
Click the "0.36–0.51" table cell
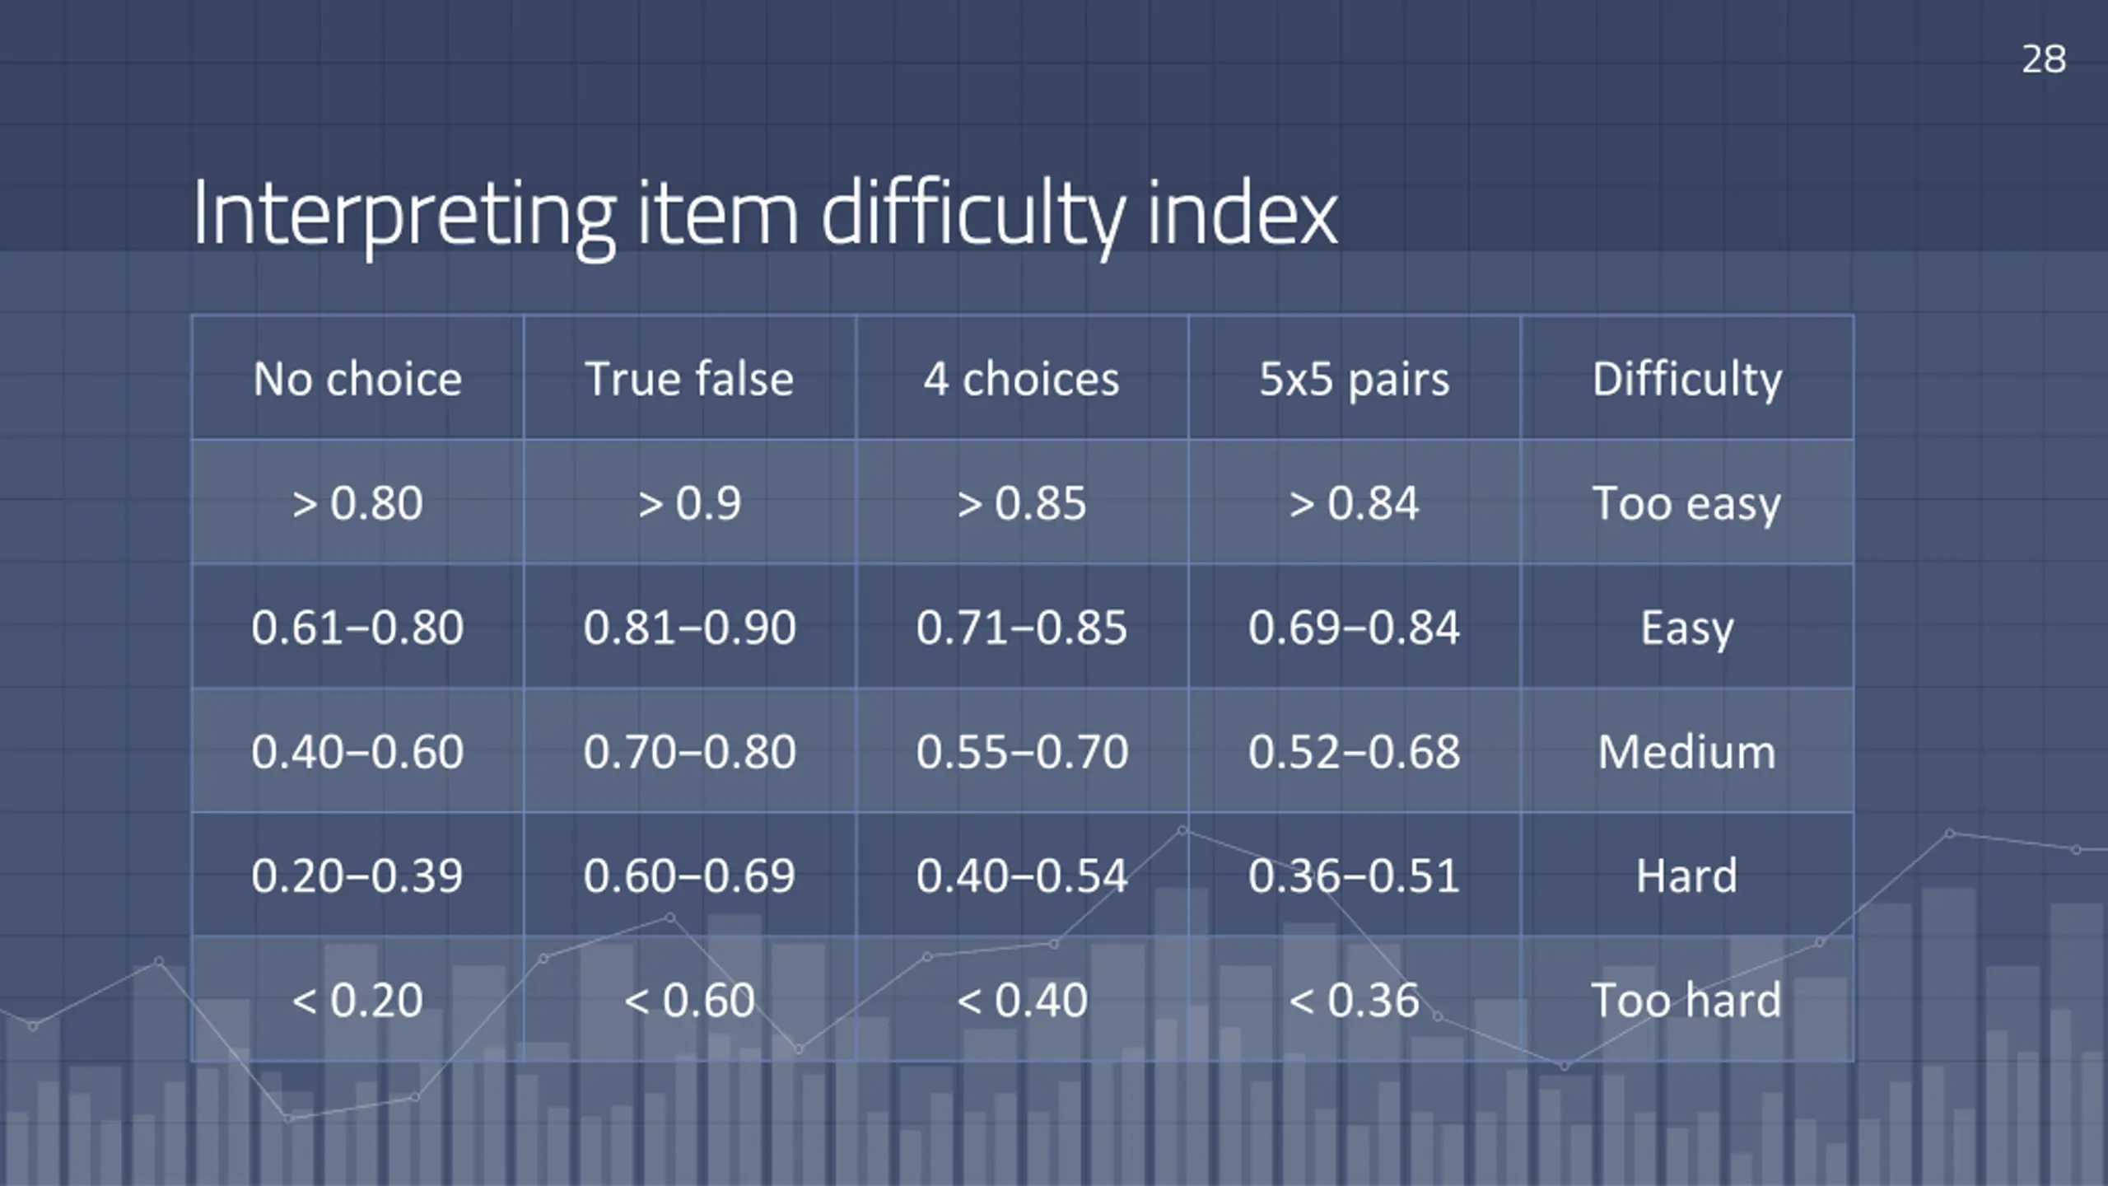[x=1355, y=875]
